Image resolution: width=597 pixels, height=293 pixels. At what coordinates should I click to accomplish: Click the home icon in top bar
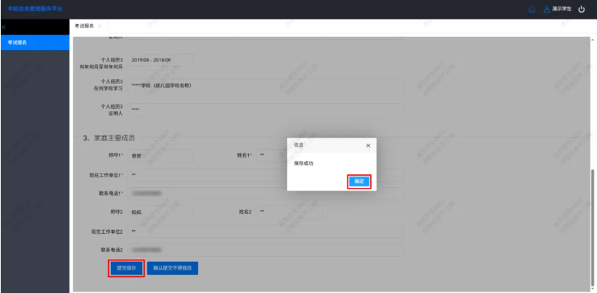pos(532,9)
